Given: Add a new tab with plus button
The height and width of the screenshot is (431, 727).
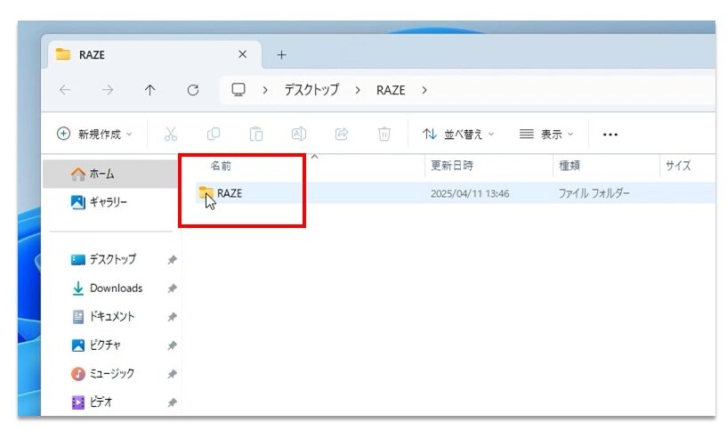Looking at the screenshot, I should 282,54.
